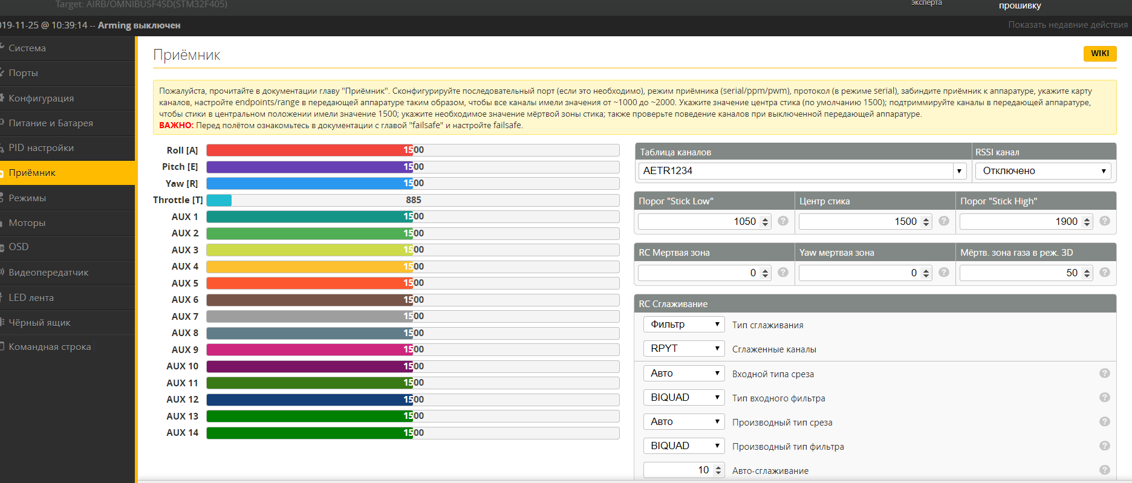The image size is (1132, 483).
Task: Open the RSSI канал dropdown
Action: coord(1043,171)
